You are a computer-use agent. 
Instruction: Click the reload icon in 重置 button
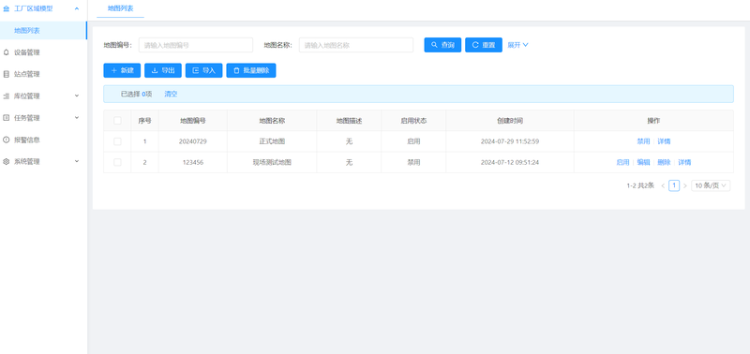(475, 45)
